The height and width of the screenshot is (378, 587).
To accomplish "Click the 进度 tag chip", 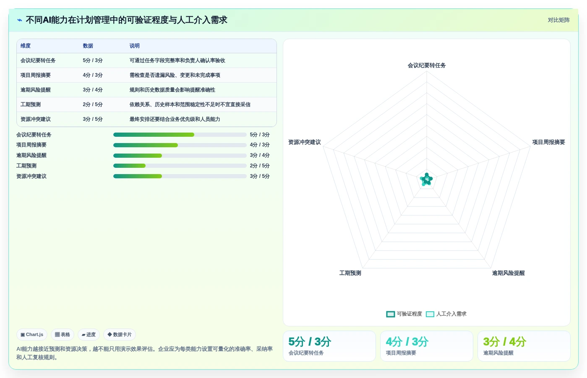I will click(89, 335).
